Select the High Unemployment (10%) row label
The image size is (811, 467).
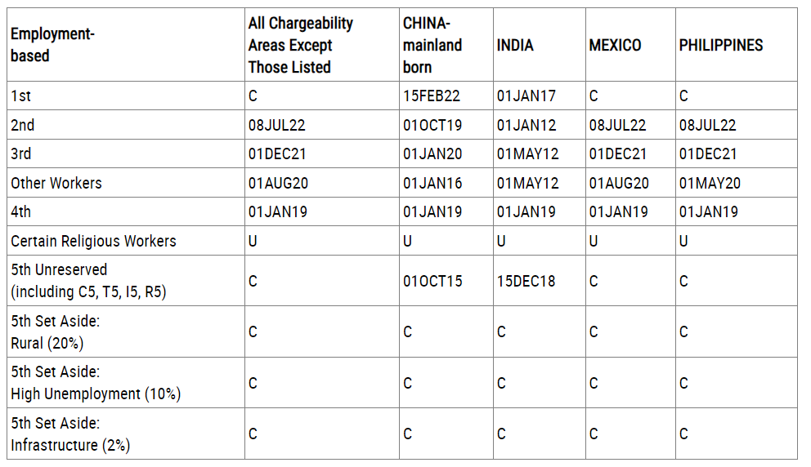click(96, 394)
